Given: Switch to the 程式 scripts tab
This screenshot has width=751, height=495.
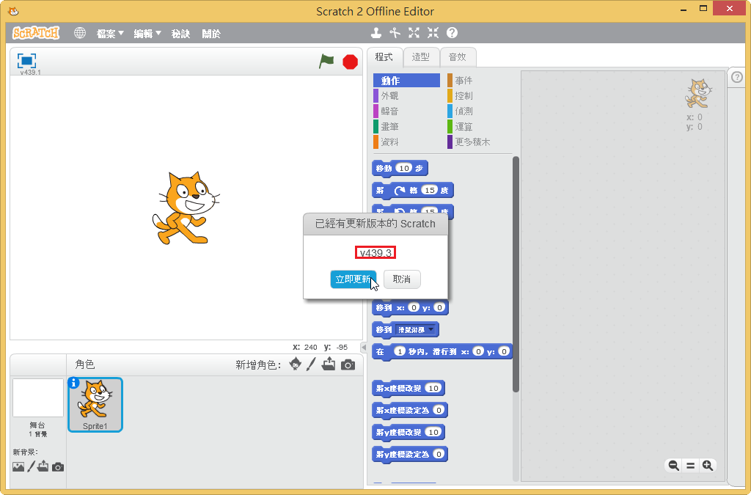Looking at the screenshot, I should (x=384, y=57).
